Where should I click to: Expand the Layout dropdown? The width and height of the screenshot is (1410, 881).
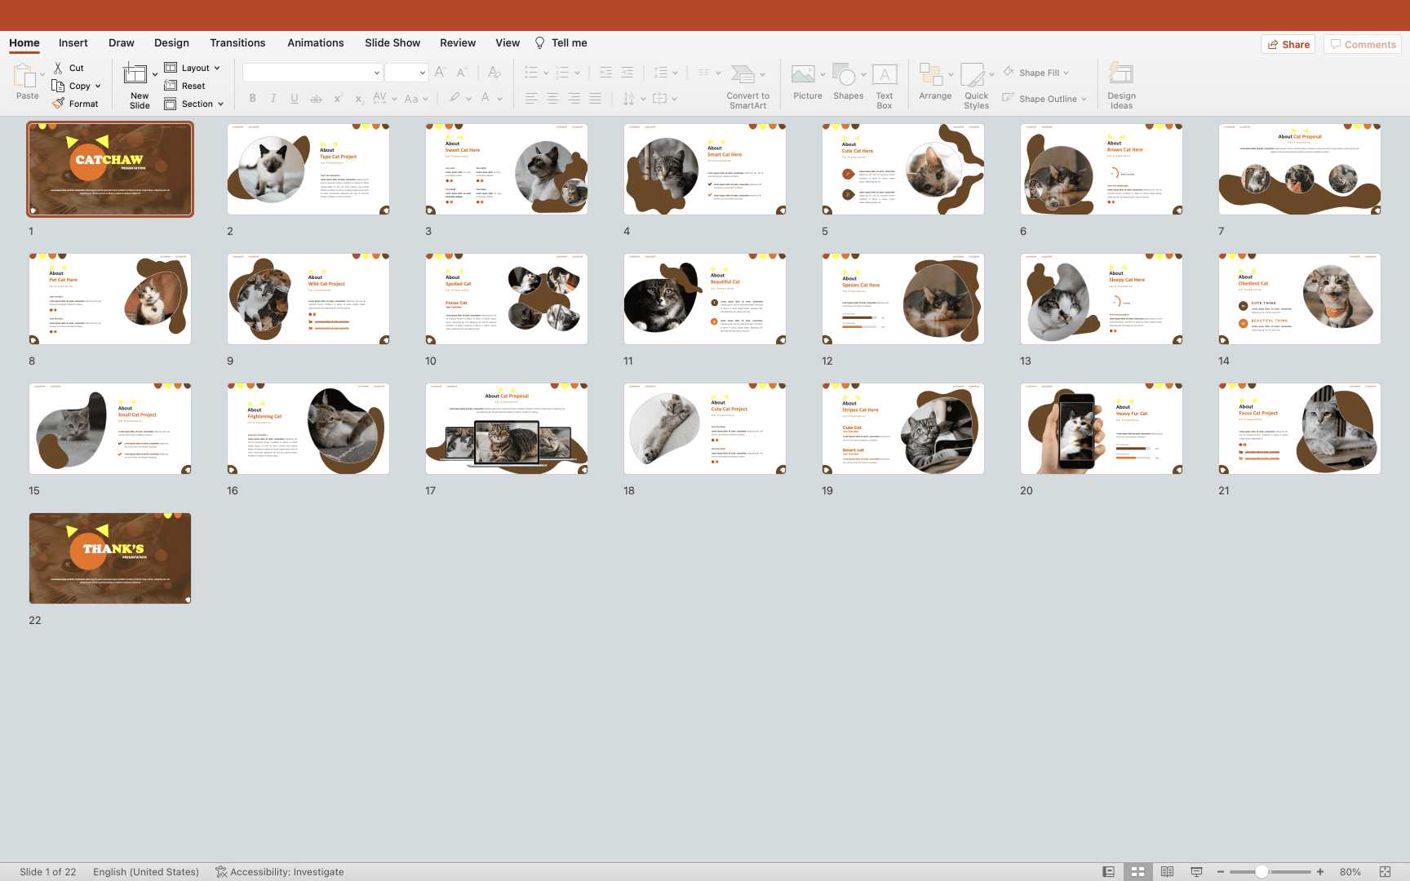tap(217, 69)
